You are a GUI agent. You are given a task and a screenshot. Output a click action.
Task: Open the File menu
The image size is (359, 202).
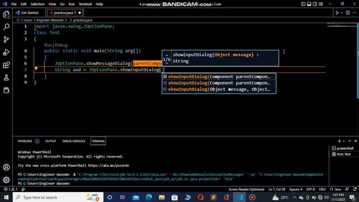pos(13,4)
